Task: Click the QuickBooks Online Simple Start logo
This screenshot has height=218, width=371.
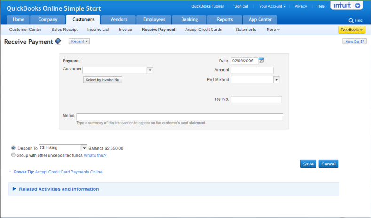Action: pos(54,8)
